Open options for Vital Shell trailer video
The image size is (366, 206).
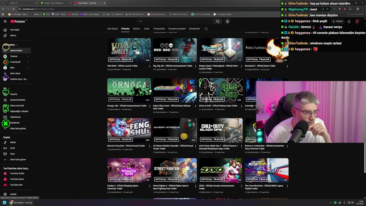[x=150, y=66]
